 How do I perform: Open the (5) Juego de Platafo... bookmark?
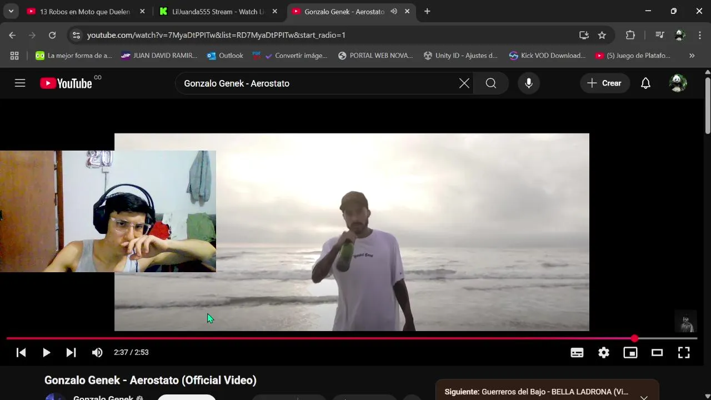633,56
